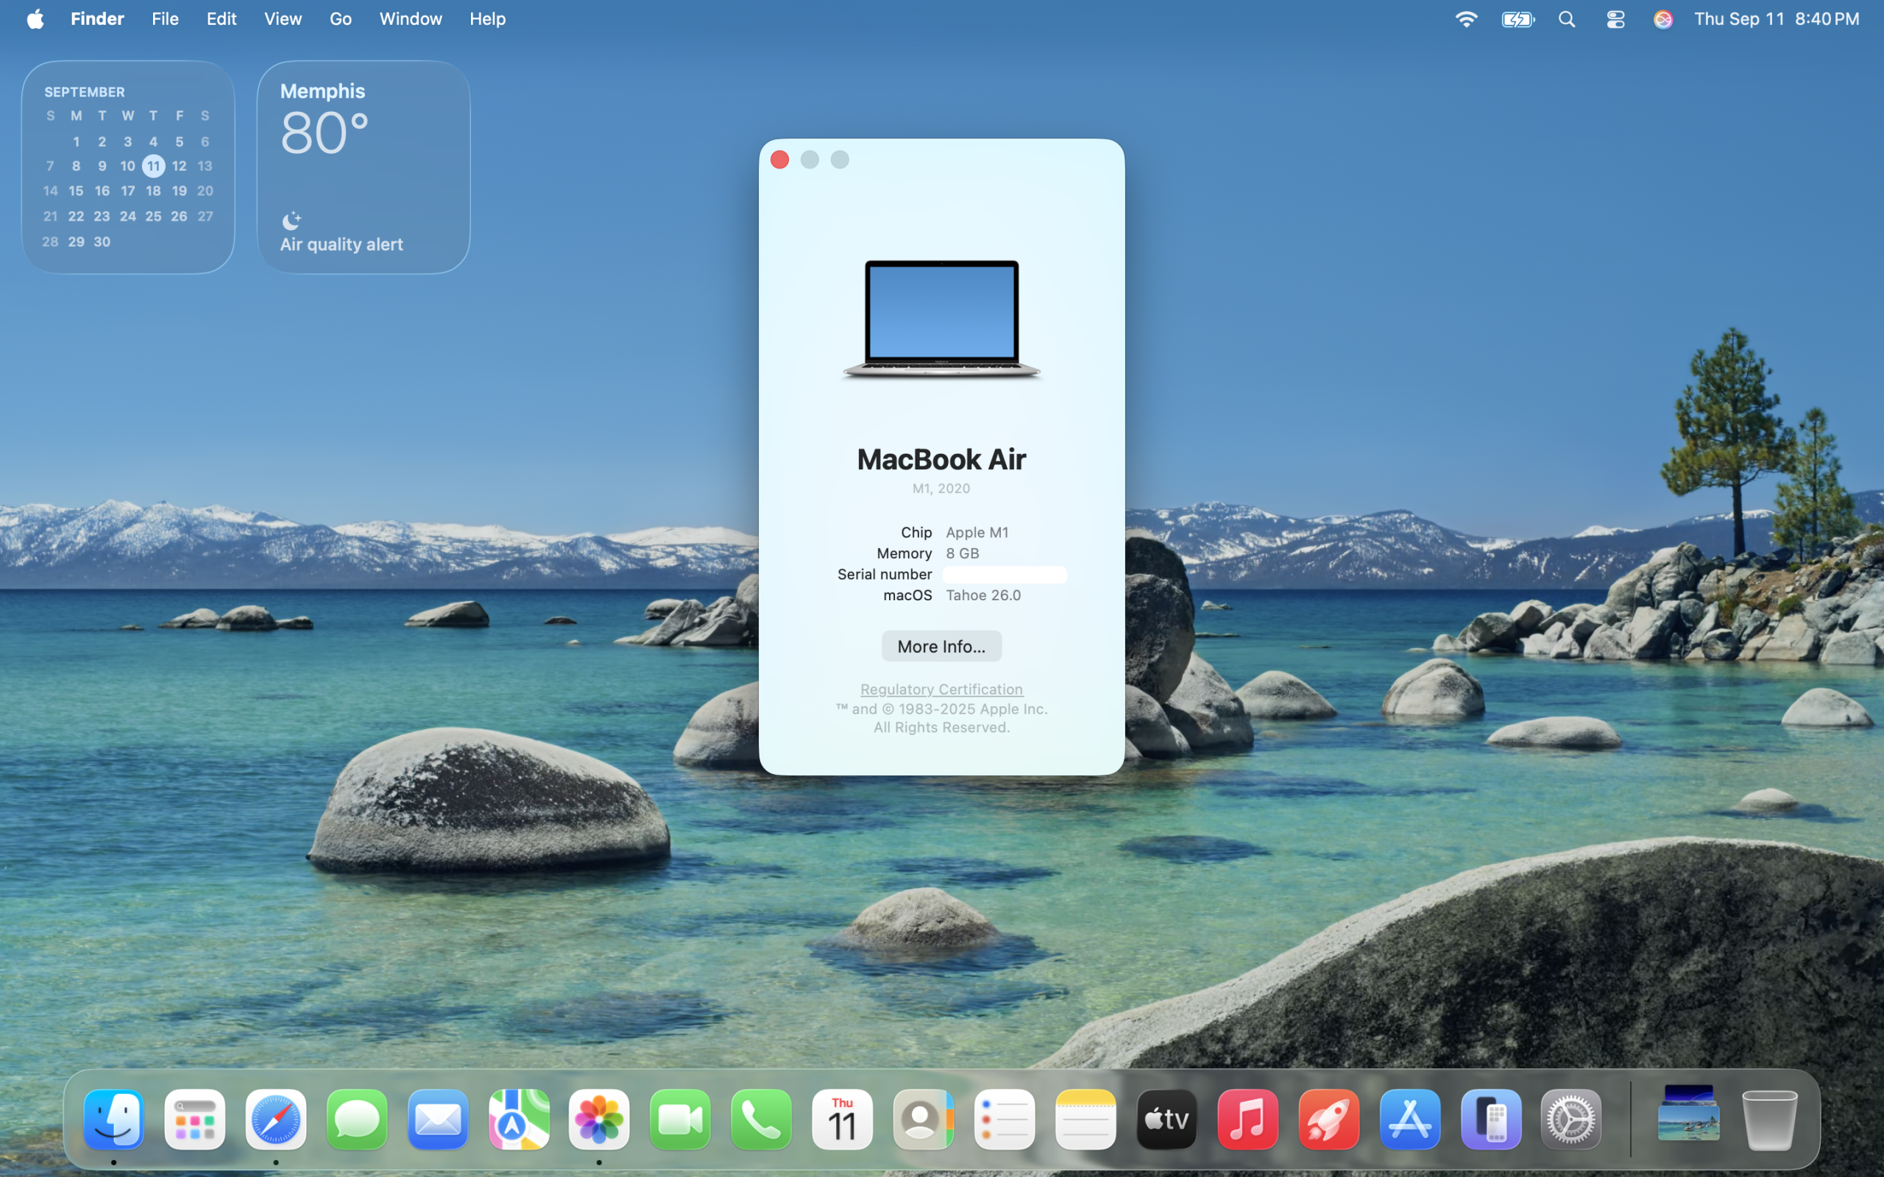Viewport: 1884px width, 1177px height.
Task: Open the Maps app icon
Action: pyautogui.click(x=519, y=1120)
